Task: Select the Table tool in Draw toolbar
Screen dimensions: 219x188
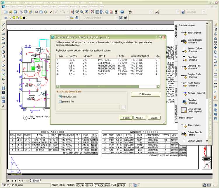Action: (3, 102)
